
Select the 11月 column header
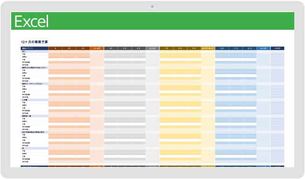pyautogui.click(x=236, y=48)
